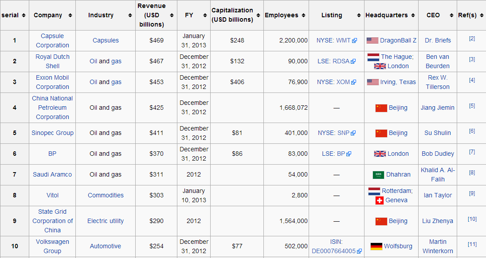The height and width of the screenshot is (258, 486).
Task: Click the Dutch flag beside The Hague
Action: tap(372, 57)
